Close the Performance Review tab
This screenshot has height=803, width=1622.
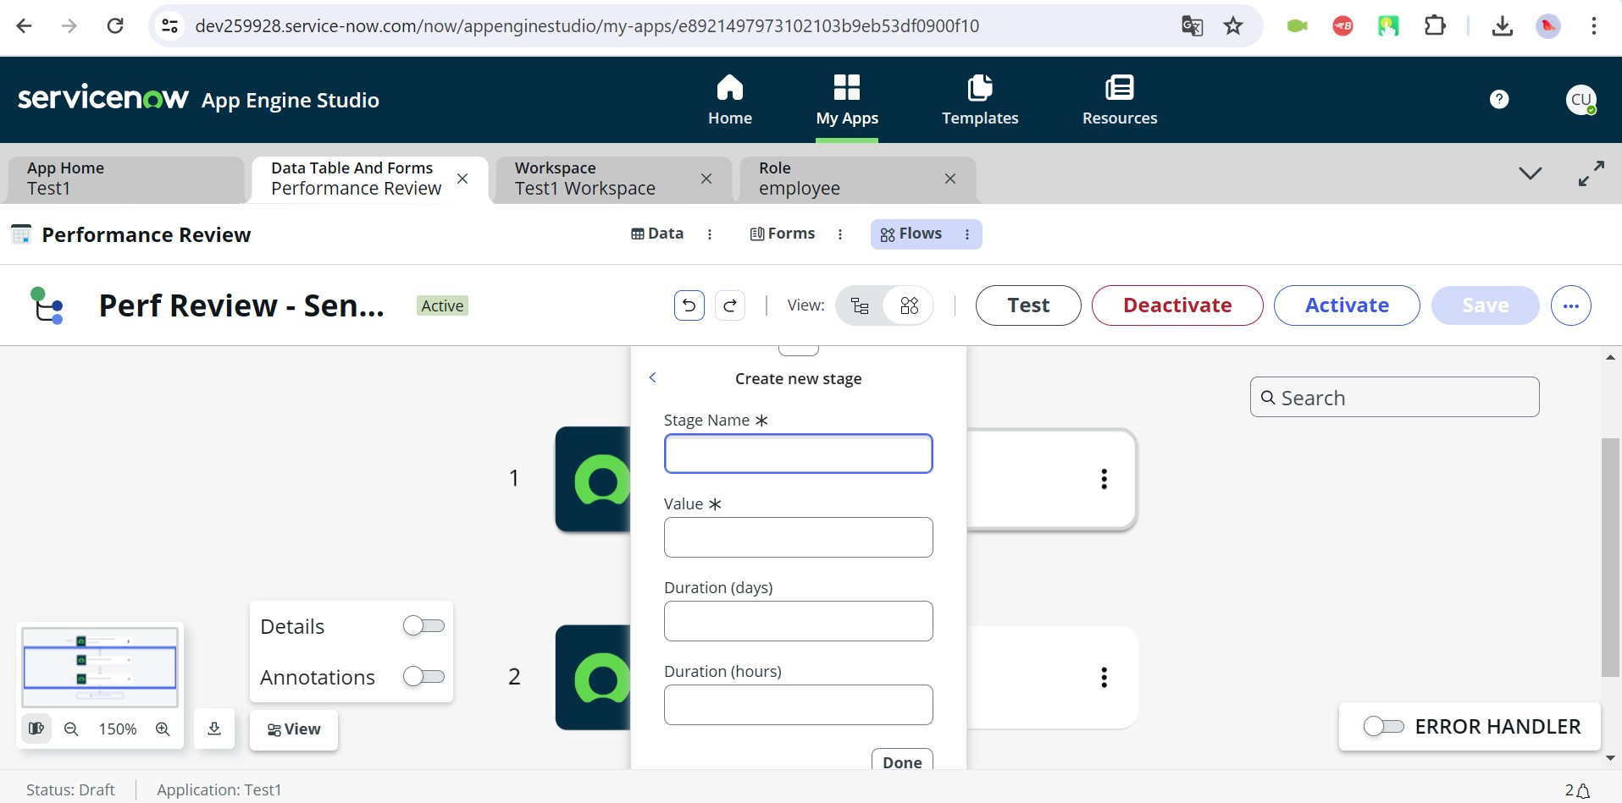pyautogui.click(x=462, y=179)
